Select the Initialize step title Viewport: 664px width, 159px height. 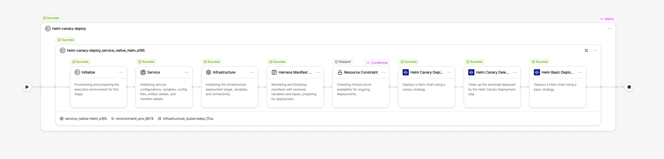[x=88, y=72]
